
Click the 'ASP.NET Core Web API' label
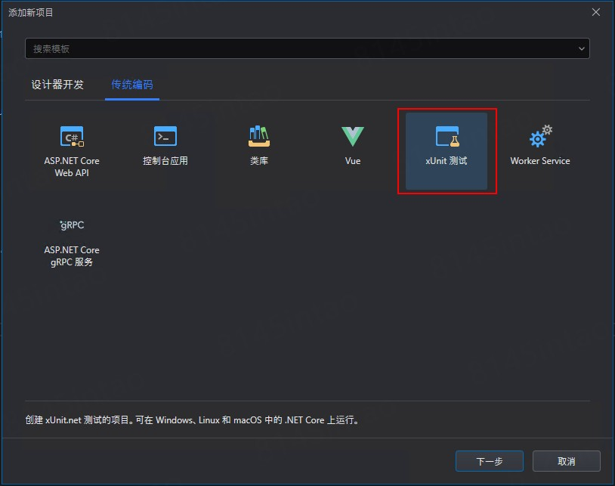72,167
